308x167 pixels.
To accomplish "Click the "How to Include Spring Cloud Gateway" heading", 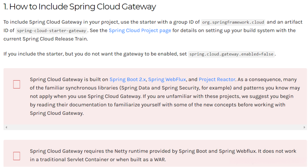I will coord(80,7).
